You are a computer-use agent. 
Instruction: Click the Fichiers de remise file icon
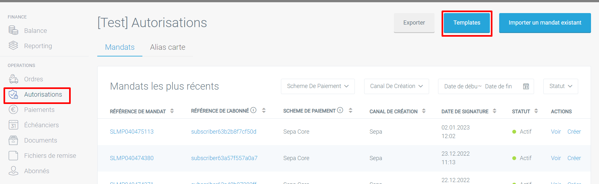coord(13,155)
